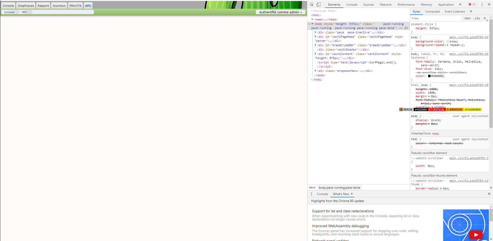Viewport: 493px width, 241px height.
Task: Open main.css link for the body rule
Action: tap(469, 37)
